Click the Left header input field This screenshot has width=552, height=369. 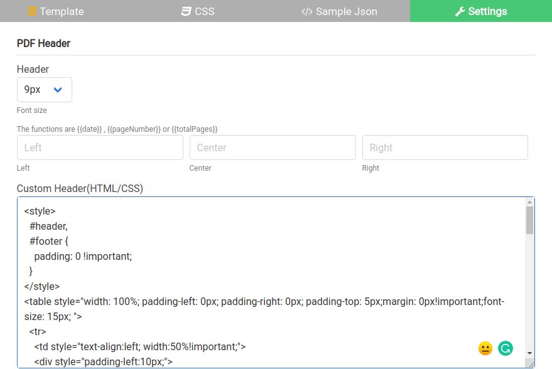99,147
